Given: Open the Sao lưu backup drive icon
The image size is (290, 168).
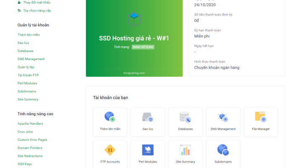Looking at the screenshot, I should coord(148,117).
